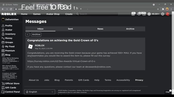Open the Gift Cards footer link
Viewport: 174px width, 97px height.
[83, 80]
